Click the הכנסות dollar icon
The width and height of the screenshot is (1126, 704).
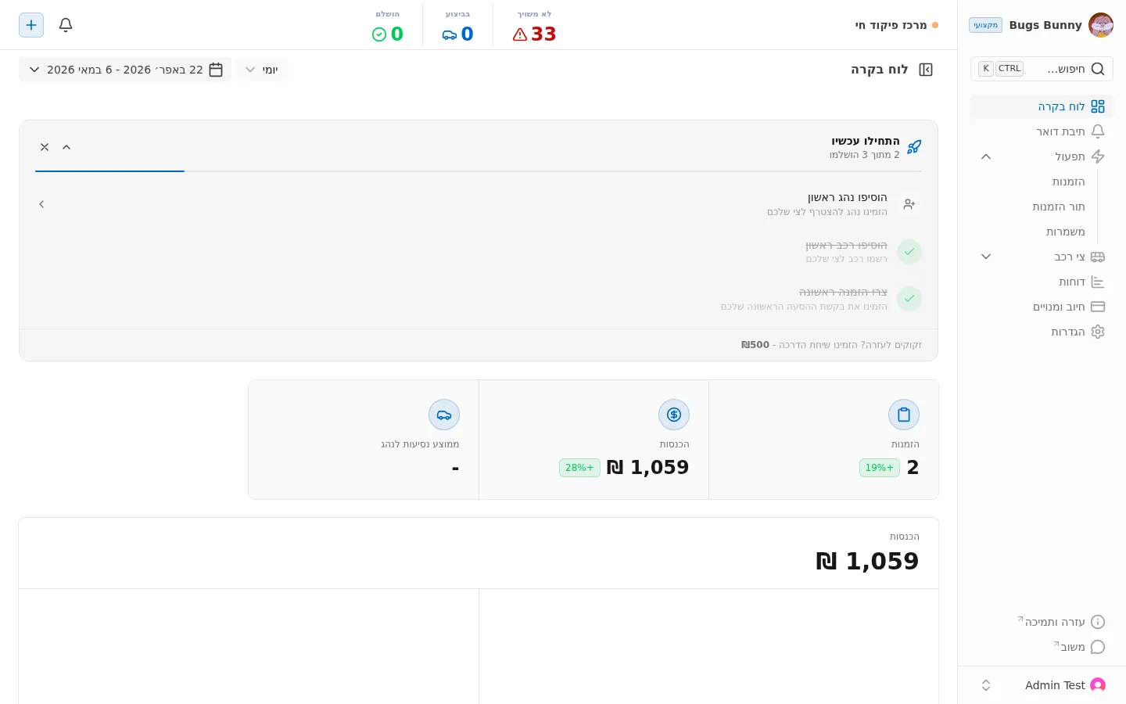pos(674,415)
